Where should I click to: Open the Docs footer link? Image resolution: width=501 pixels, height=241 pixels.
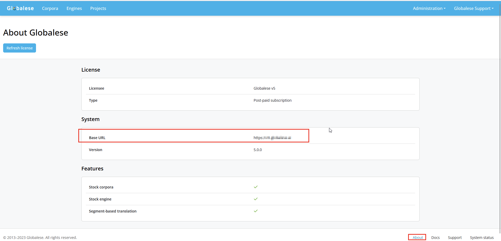click(435, 237)
